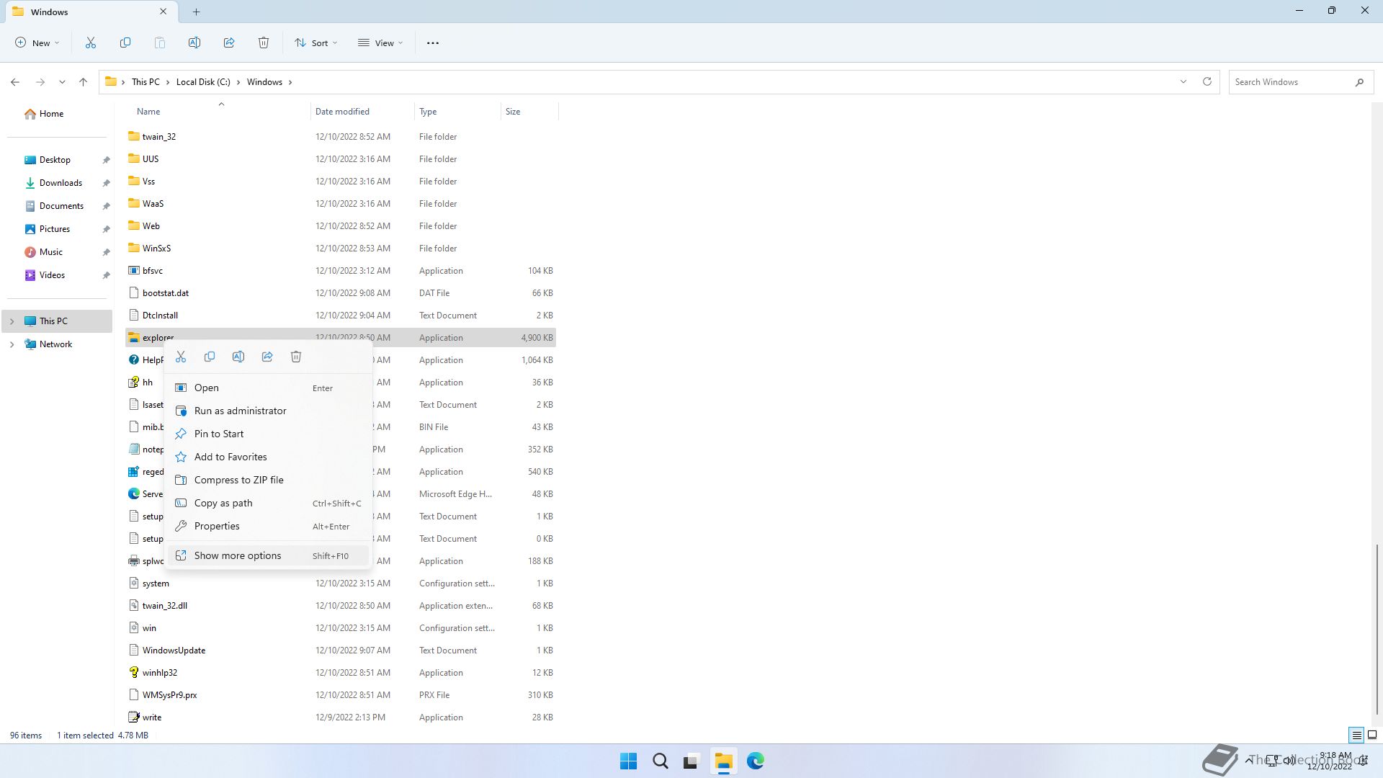Screen dimensions: 1383x778
Task: Click the Cut icon in the context menu
Action: [181, 357]
